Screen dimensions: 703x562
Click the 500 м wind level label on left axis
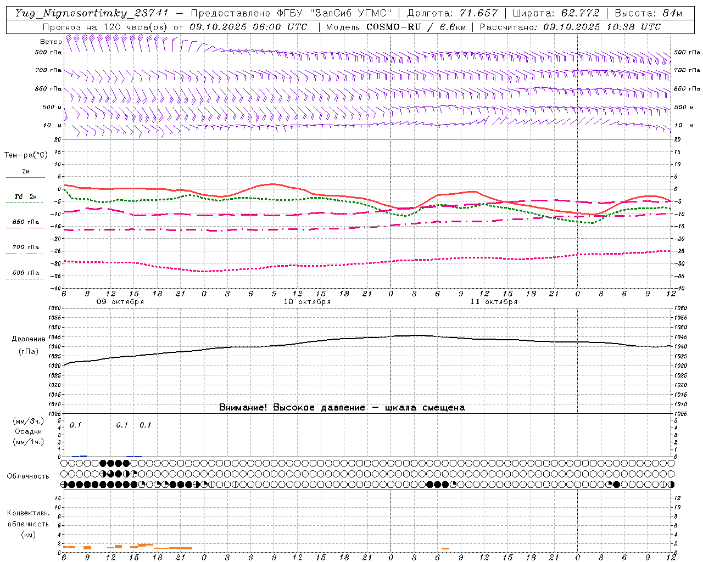(x=53, y=107)
